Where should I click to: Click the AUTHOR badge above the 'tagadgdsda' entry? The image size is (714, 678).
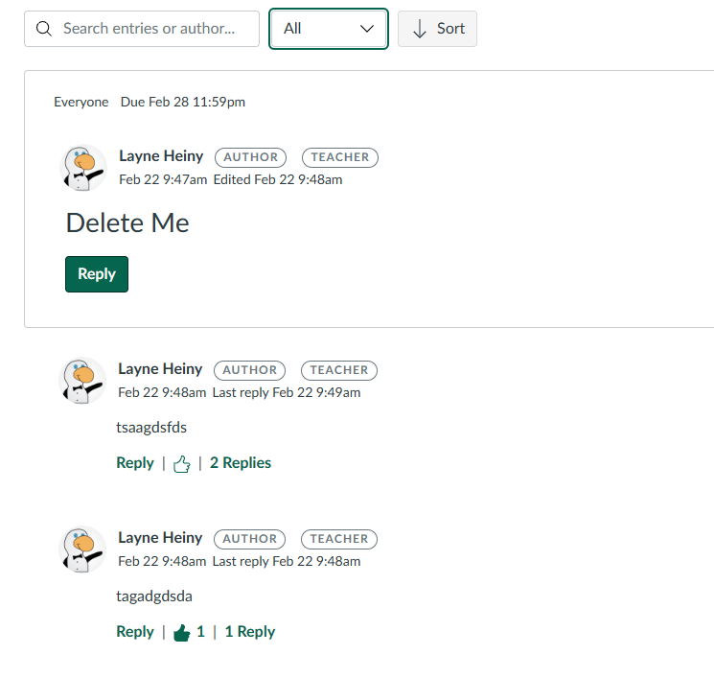click(x=250, y=539)
